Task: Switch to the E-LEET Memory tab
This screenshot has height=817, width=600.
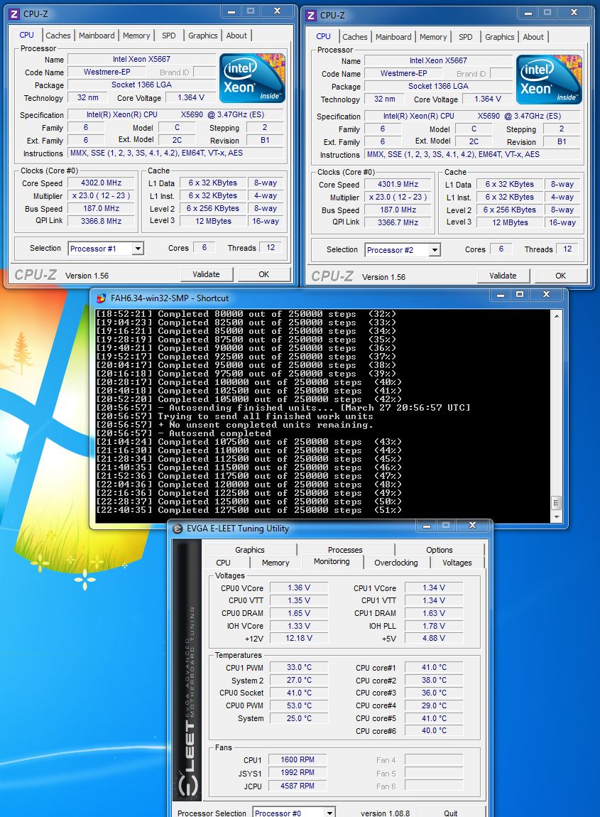Action: coord(276,563)
